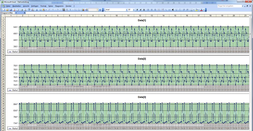Open an existing file with folder icon
Screen dimensions: 253x131
(x=7, y=10)
